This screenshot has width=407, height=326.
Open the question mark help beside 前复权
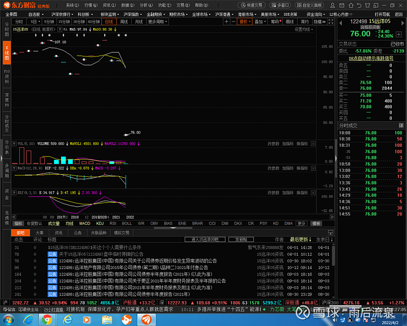[60, 30]
